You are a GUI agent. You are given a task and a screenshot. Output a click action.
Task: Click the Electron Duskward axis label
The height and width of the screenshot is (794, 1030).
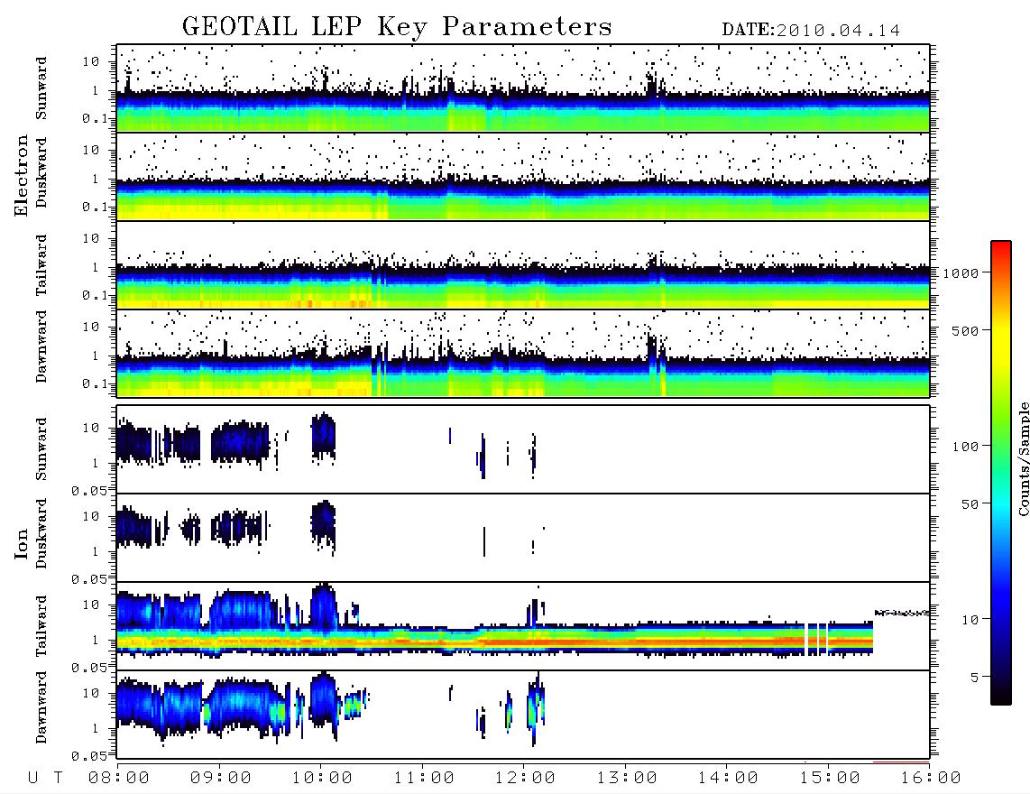click(41, 173)
